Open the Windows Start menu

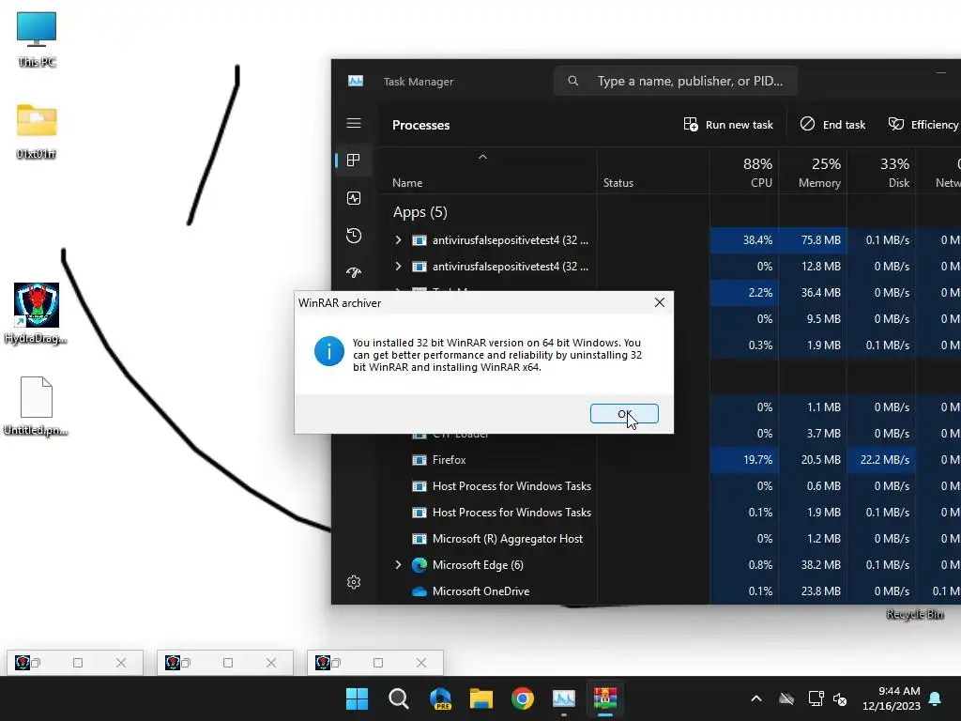358,698
